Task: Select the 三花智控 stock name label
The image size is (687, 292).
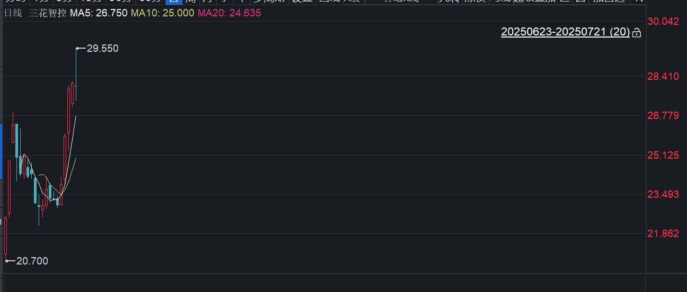Action: click(47, 13)
